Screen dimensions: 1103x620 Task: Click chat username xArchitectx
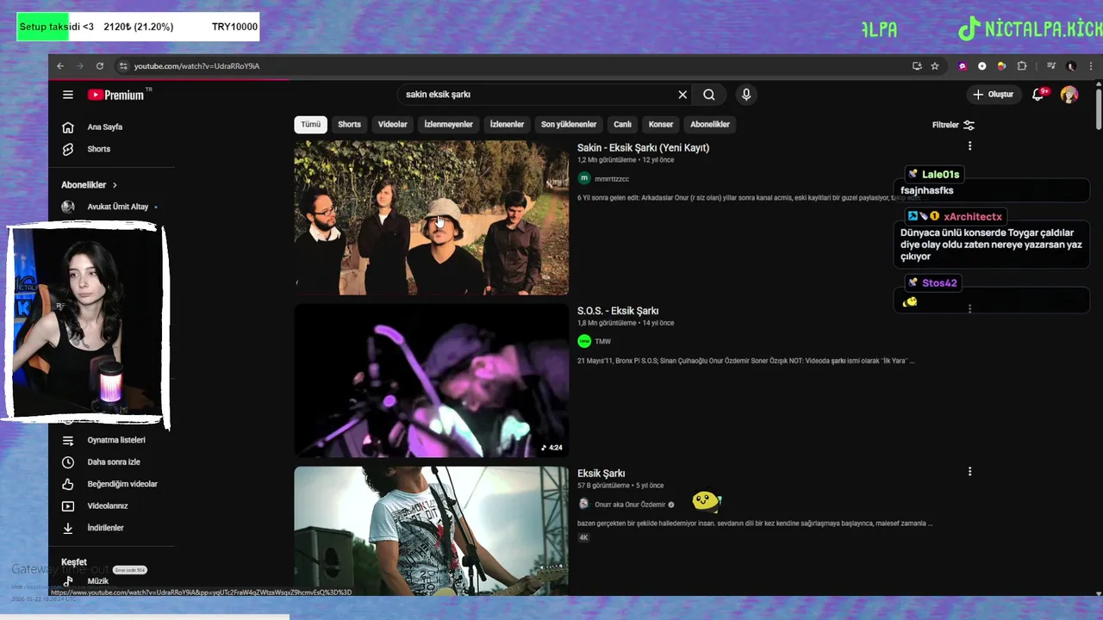[972, 217]
